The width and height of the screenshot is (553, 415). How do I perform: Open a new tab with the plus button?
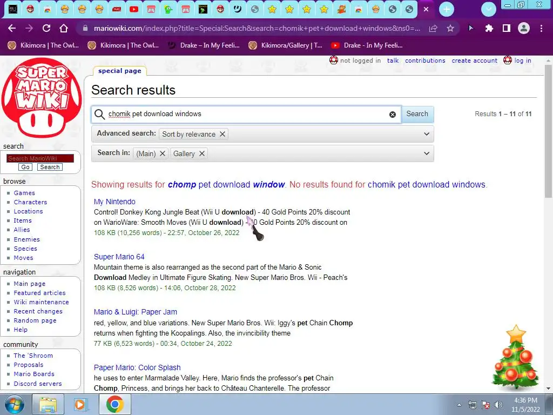click(x=447, y=9)
